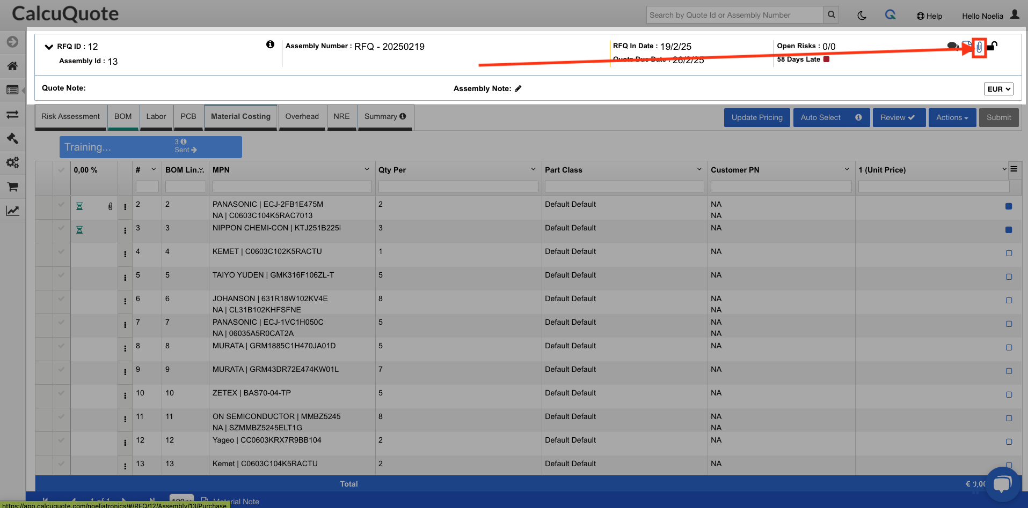Switch to the NRE tab
Image resolution: width=1028 pixels, height=508 pixels.
click(x=341, y=116)
